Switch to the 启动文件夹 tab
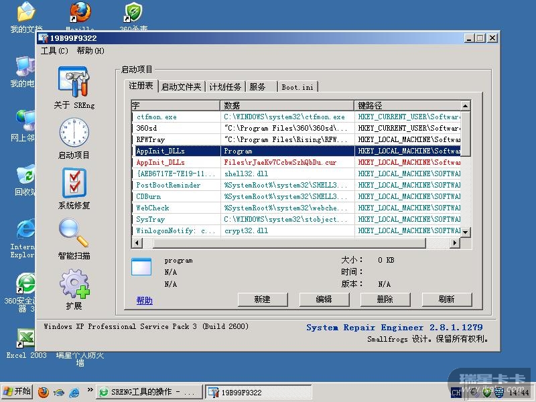The width and height of the screenshot is (536, 402). coord(181,87)
